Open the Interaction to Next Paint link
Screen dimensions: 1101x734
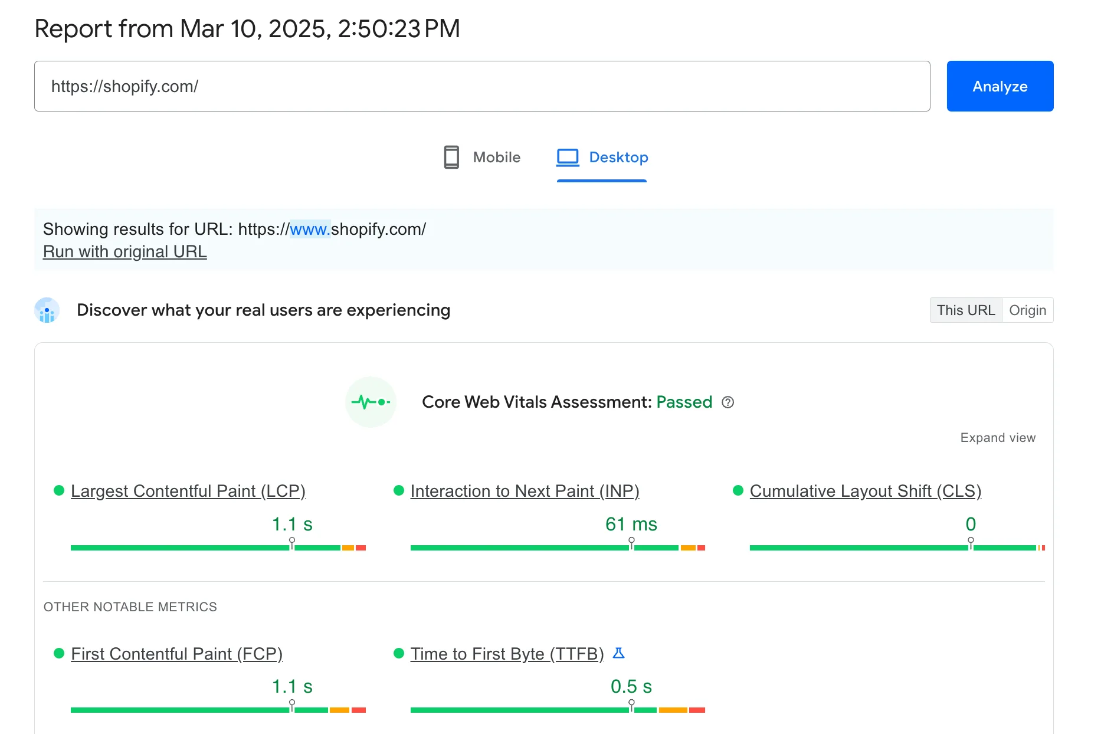click(x=525, y=490)
